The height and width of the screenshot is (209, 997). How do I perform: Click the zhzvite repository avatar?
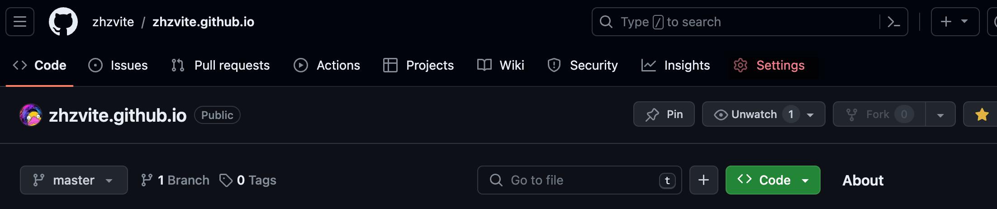pyautogui.click(x=31, y=115)
